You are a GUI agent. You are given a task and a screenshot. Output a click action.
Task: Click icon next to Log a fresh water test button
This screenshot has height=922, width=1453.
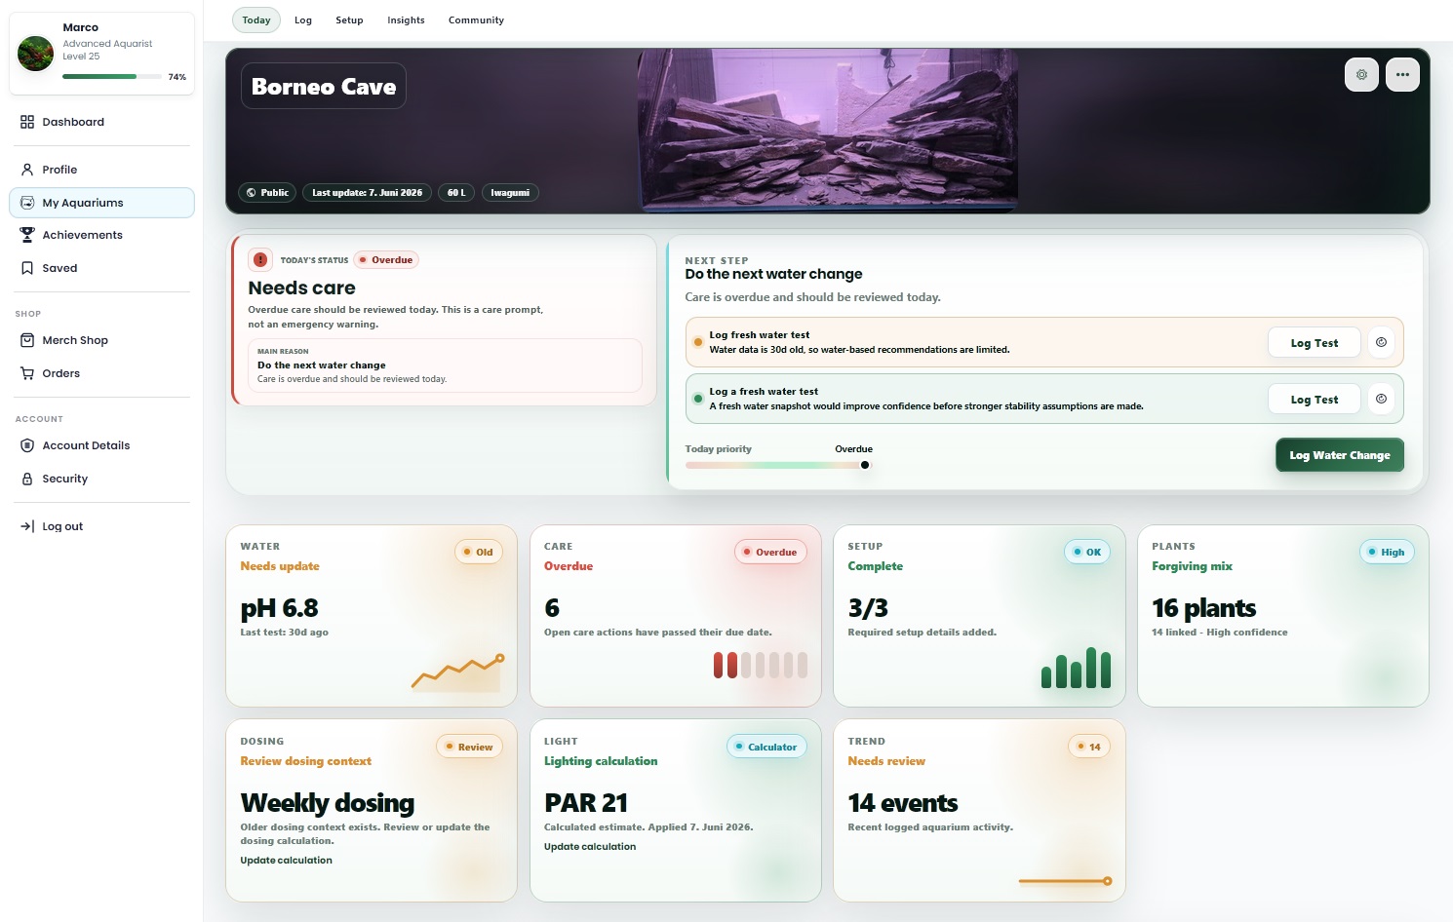point(1381,399)
